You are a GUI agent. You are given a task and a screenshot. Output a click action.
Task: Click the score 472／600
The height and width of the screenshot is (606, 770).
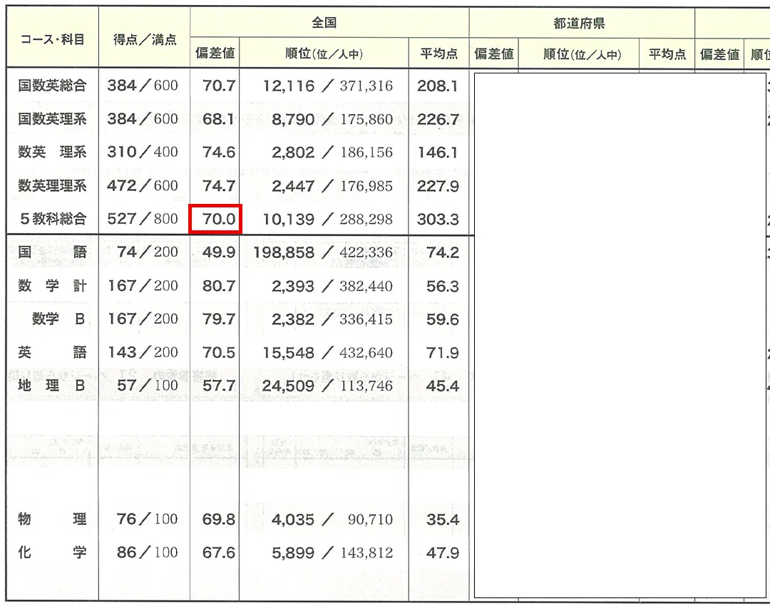pyautogui.click(x=143, y=185)
